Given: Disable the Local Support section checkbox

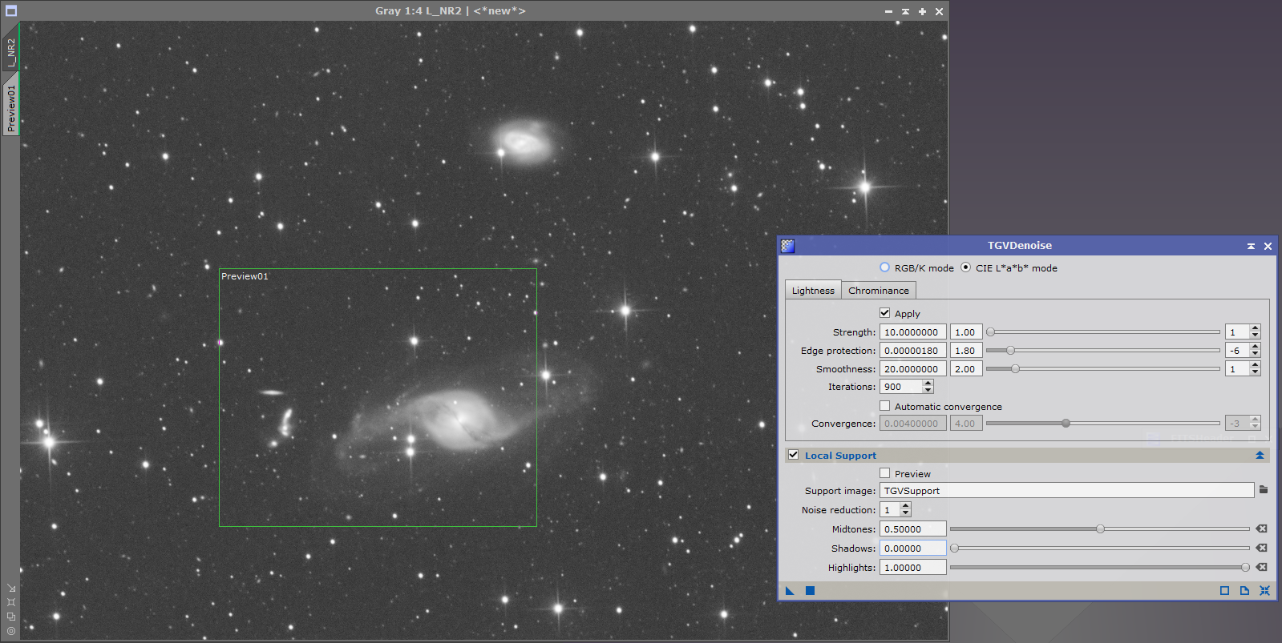Looking at the screenshot, I should pyautogui.click(x=794, y=455).
